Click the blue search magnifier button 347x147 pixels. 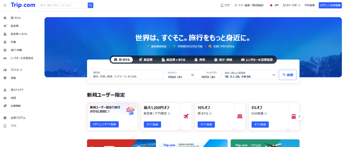90,5
